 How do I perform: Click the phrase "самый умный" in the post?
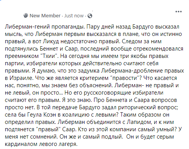[157, 129]
